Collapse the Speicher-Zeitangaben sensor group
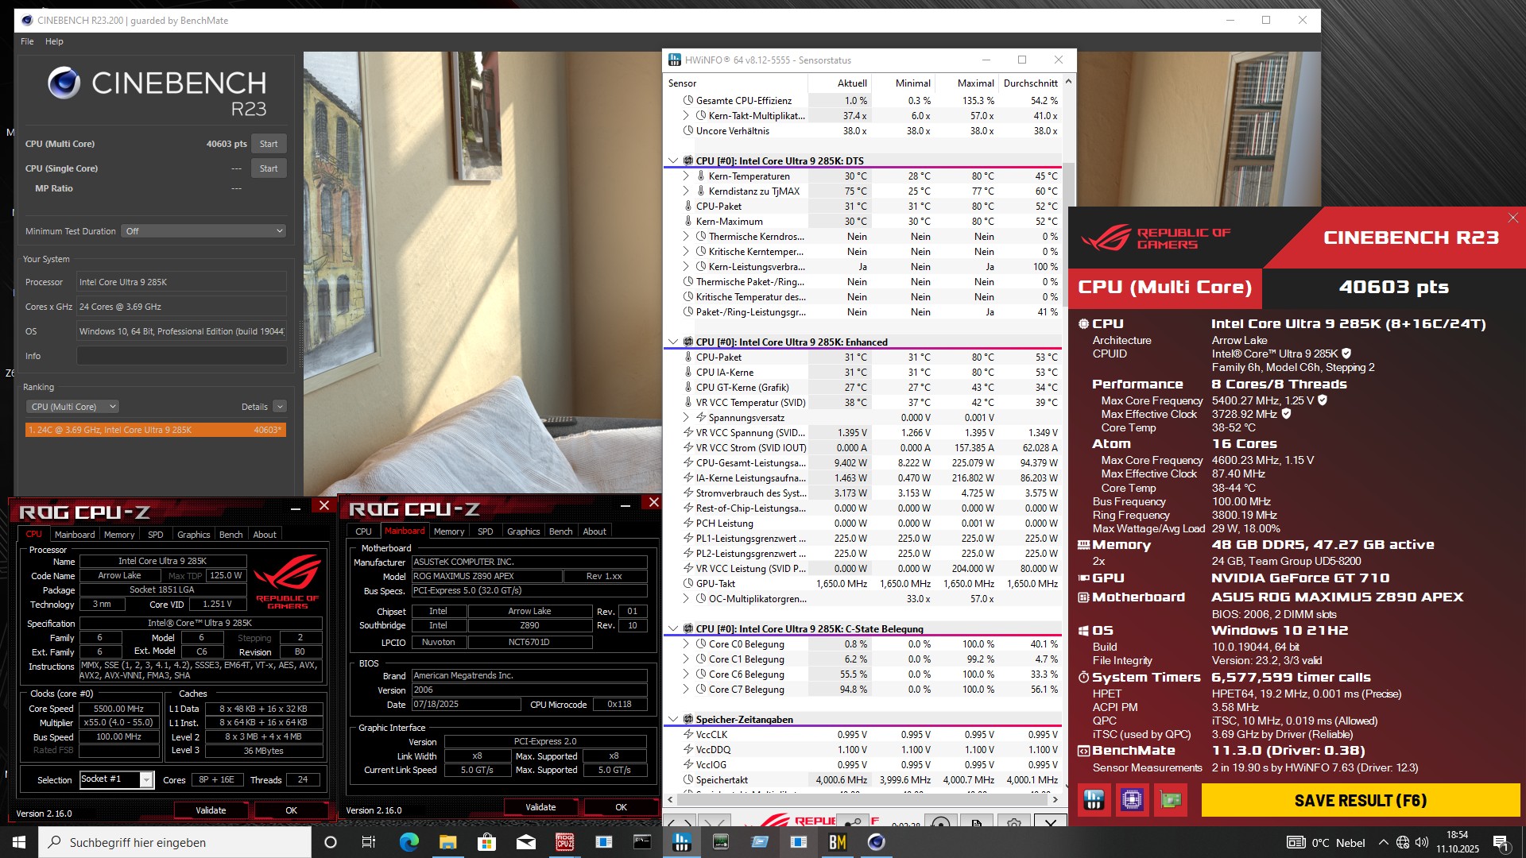This screenshot has height=858, width=1526. (x=673, y=720)
